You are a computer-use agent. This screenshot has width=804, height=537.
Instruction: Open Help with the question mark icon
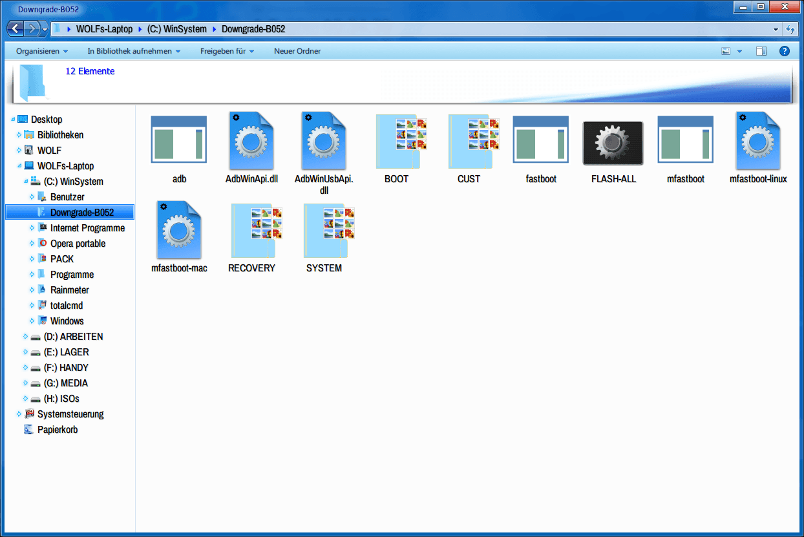click(x=785, y=51)
